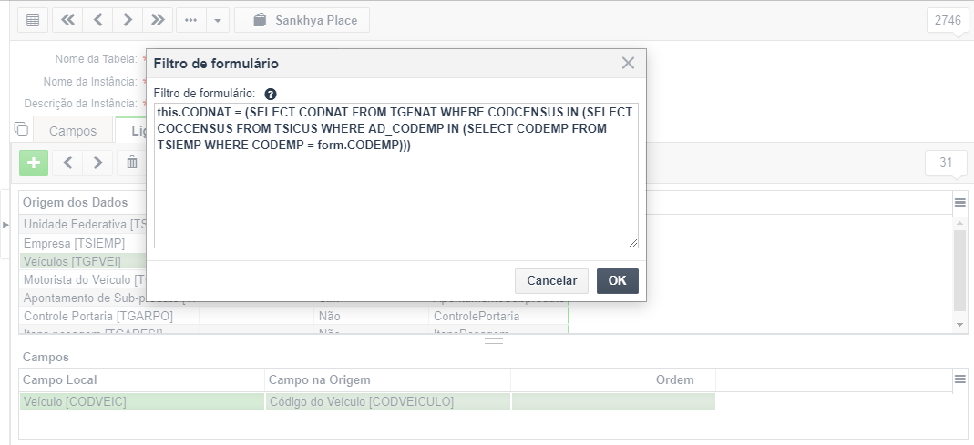Viewport: 974px width, 445px height.
Task: Open the ellipsis more-options button
Action: pyautogui.click(x=191, y=20)
